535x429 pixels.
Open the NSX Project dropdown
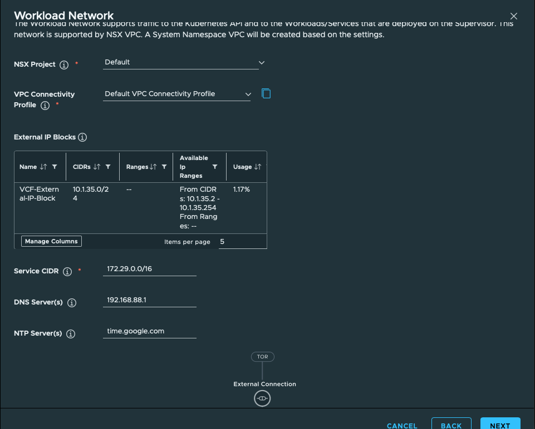pyautogui.click(x=184, y=63)
